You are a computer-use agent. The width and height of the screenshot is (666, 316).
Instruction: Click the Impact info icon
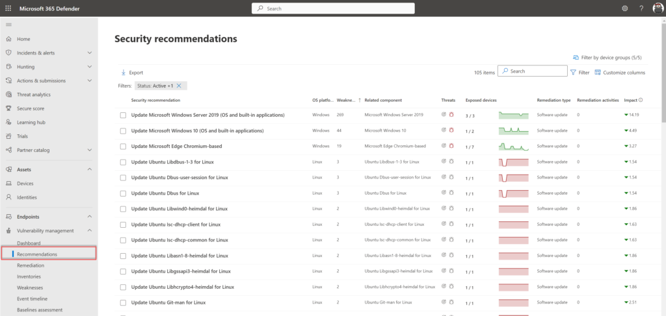[x=641, y=101]
